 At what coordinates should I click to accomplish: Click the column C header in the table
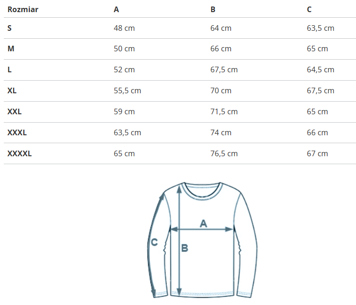point(309,9)
